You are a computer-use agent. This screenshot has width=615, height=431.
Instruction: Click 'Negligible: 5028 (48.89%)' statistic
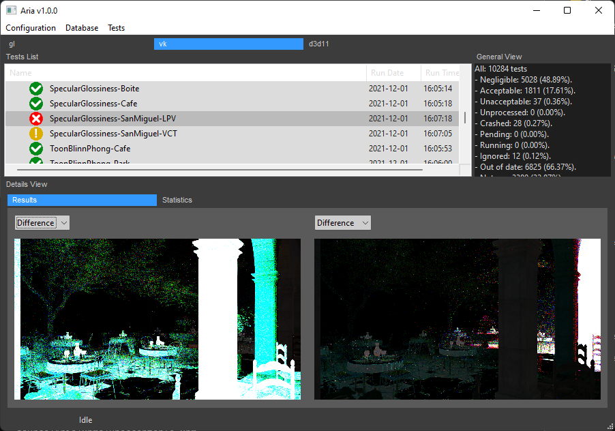click(524, 80)
